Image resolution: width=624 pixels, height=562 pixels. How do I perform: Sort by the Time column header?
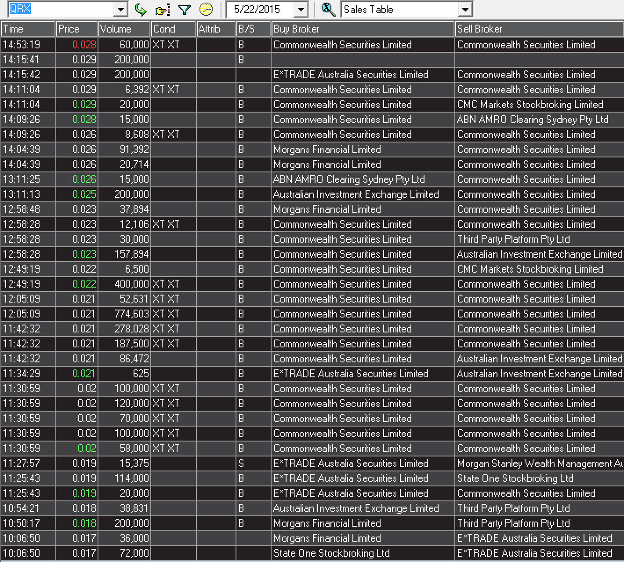tap(28, 29)
